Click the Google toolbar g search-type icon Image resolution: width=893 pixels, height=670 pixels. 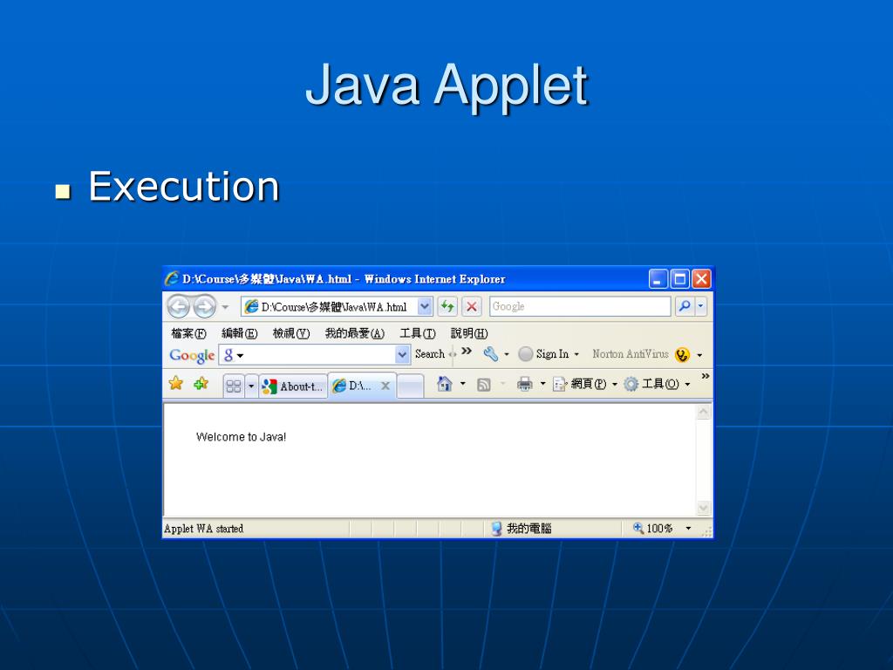[229, 355]
